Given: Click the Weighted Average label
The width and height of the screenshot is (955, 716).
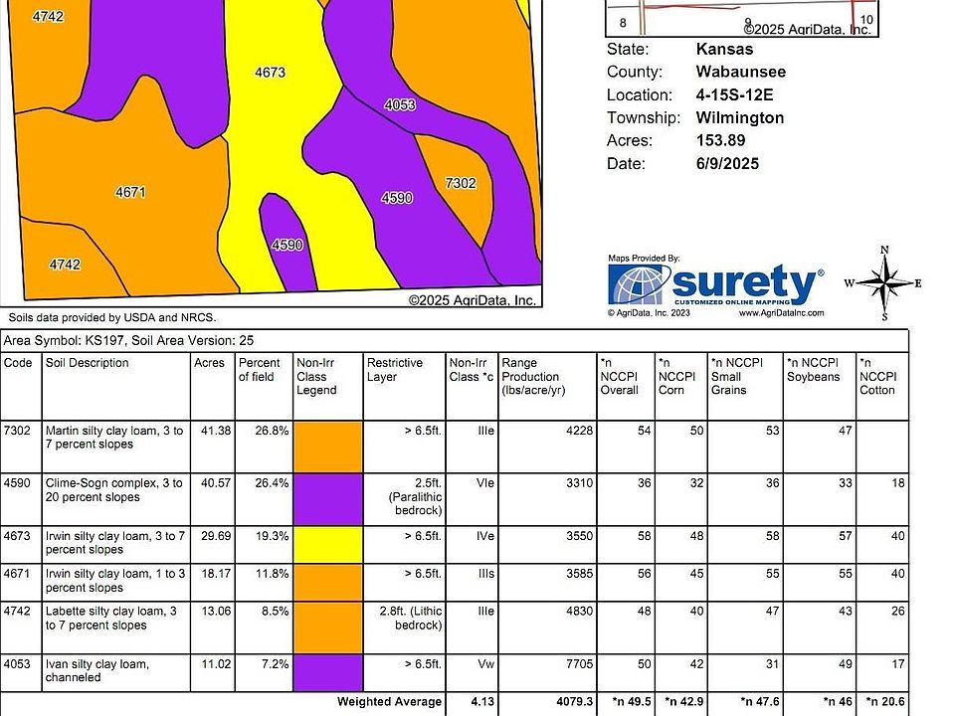Looking at the screenshot, I should pyautogui.click(x=390, y=702).
